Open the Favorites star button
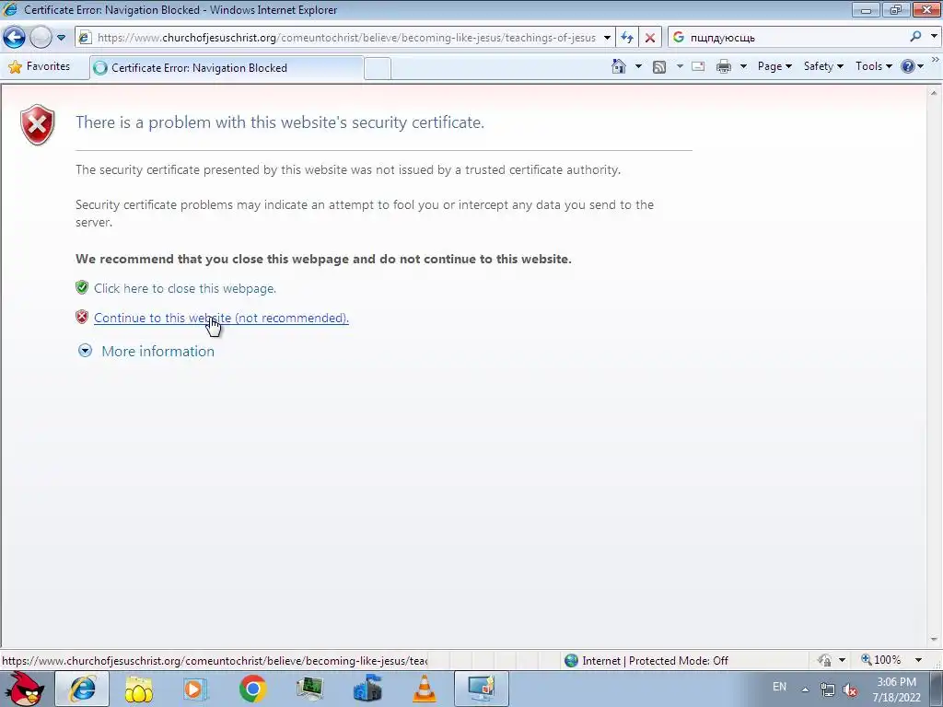This screenshot has height=707, width=943. coord(40,66)
